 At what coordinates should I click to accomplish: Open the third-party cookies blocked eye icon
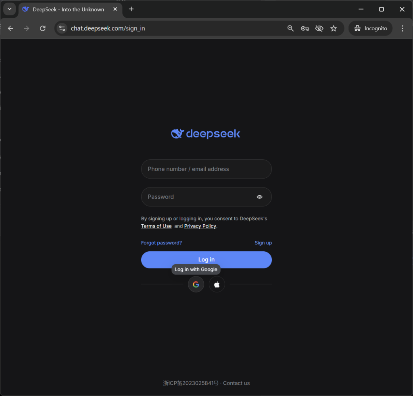coord(319,28)
